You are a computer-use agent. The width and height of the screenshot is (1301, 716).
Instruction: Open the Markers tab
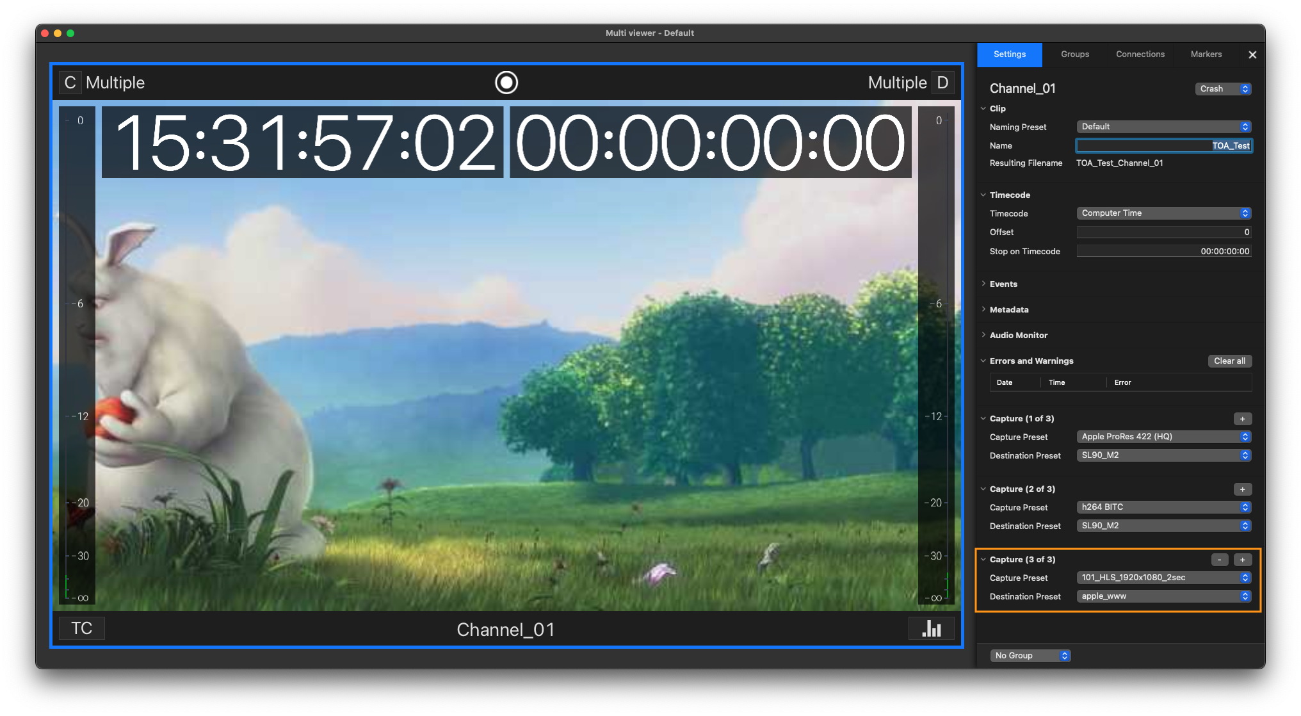[1206, 54]
